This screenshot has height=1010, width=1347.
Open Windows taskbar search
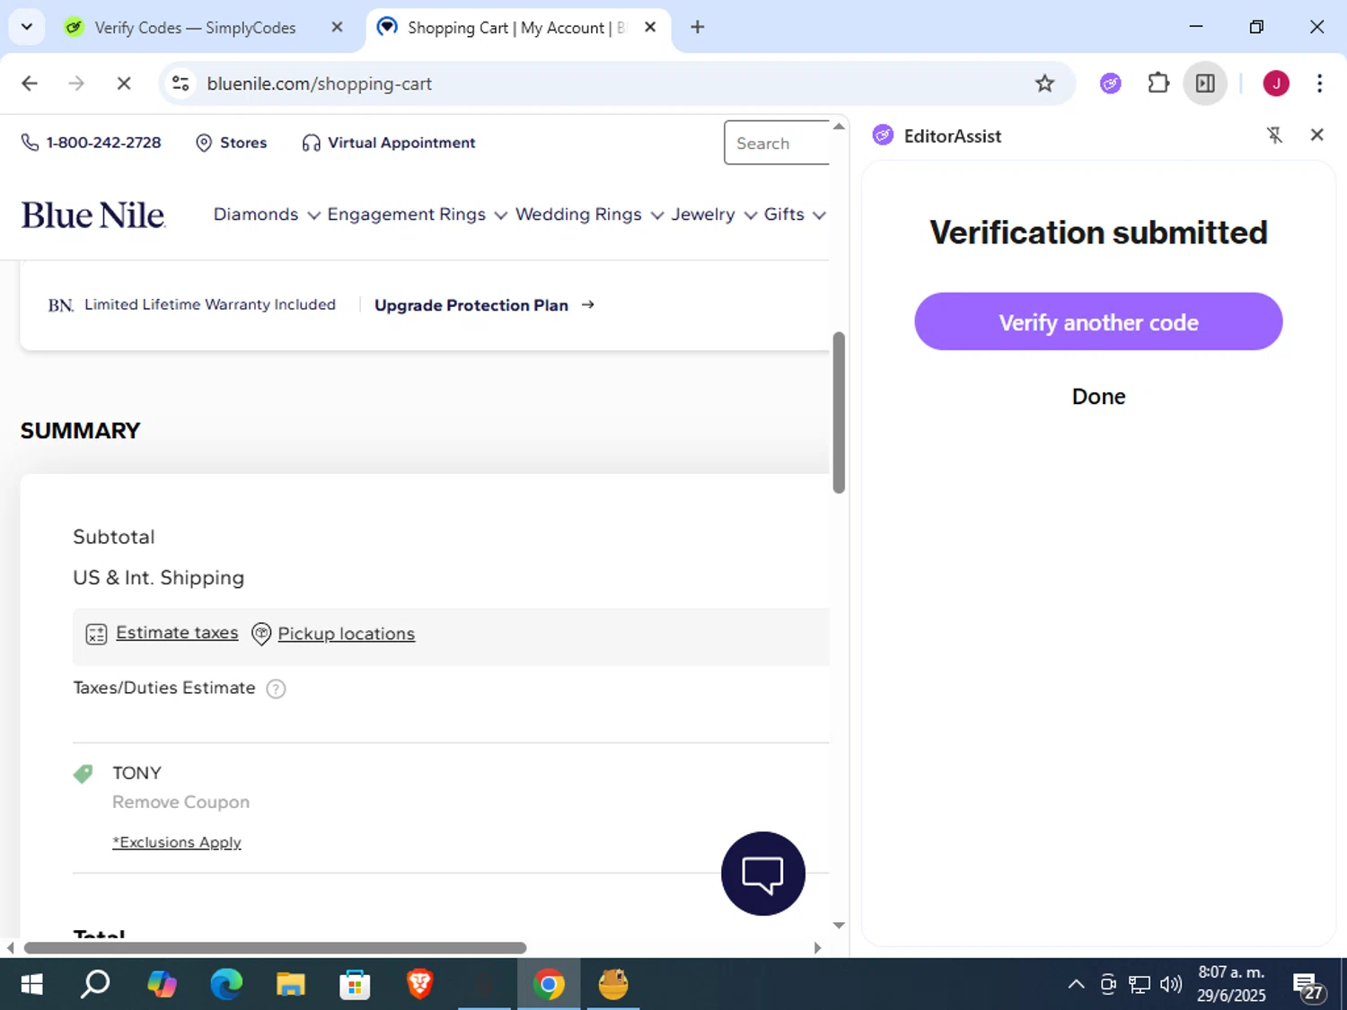95,984
